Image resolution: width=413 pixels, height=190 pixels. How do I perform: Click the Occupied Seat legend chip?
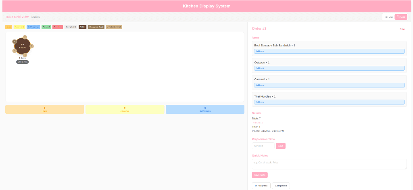(x=96, y=27)
